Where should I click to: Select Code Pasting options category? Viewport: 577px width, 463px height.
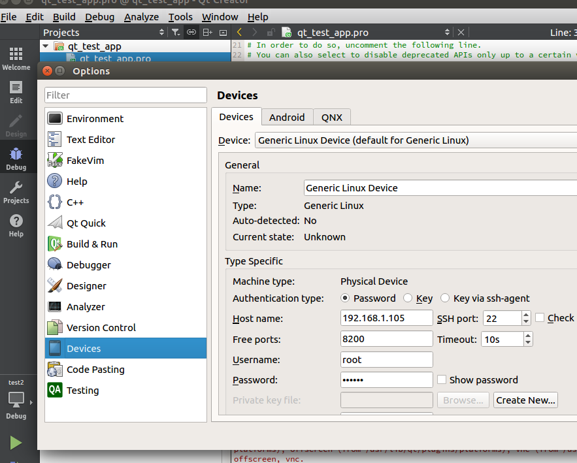tap(125, 369)
